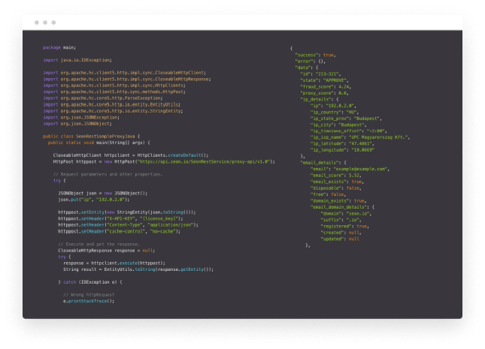Click the "email_domain_details": { key
This screenshot has width=485, height=349.
342,207
